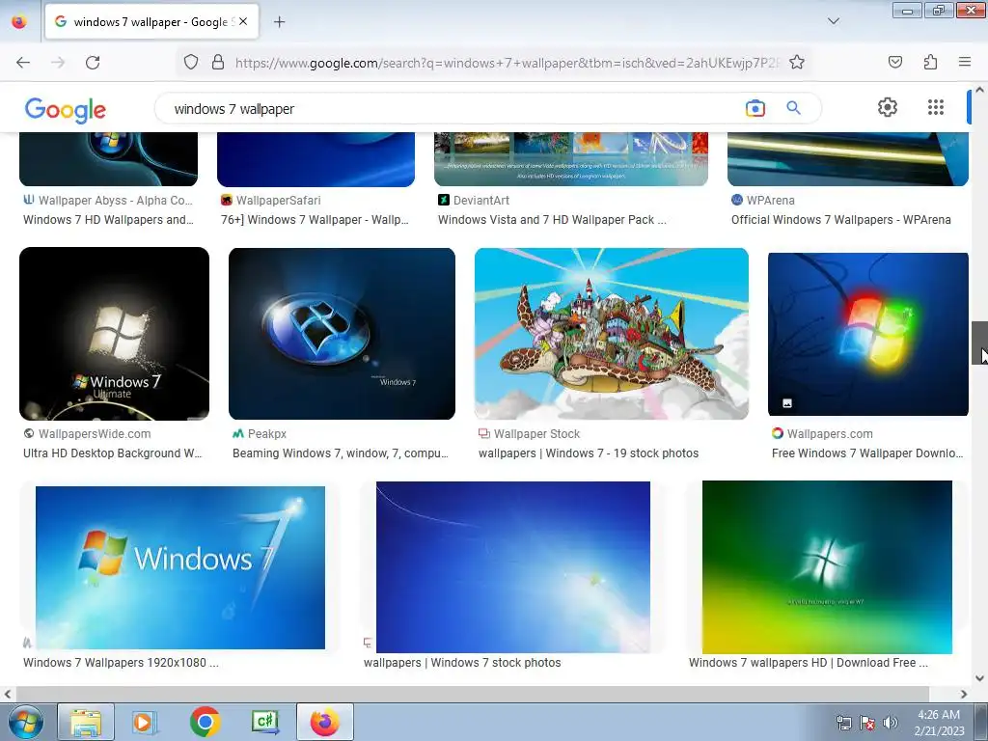Open the Beaming Windows 7 Peakpx thumbnail

[342, 333]
